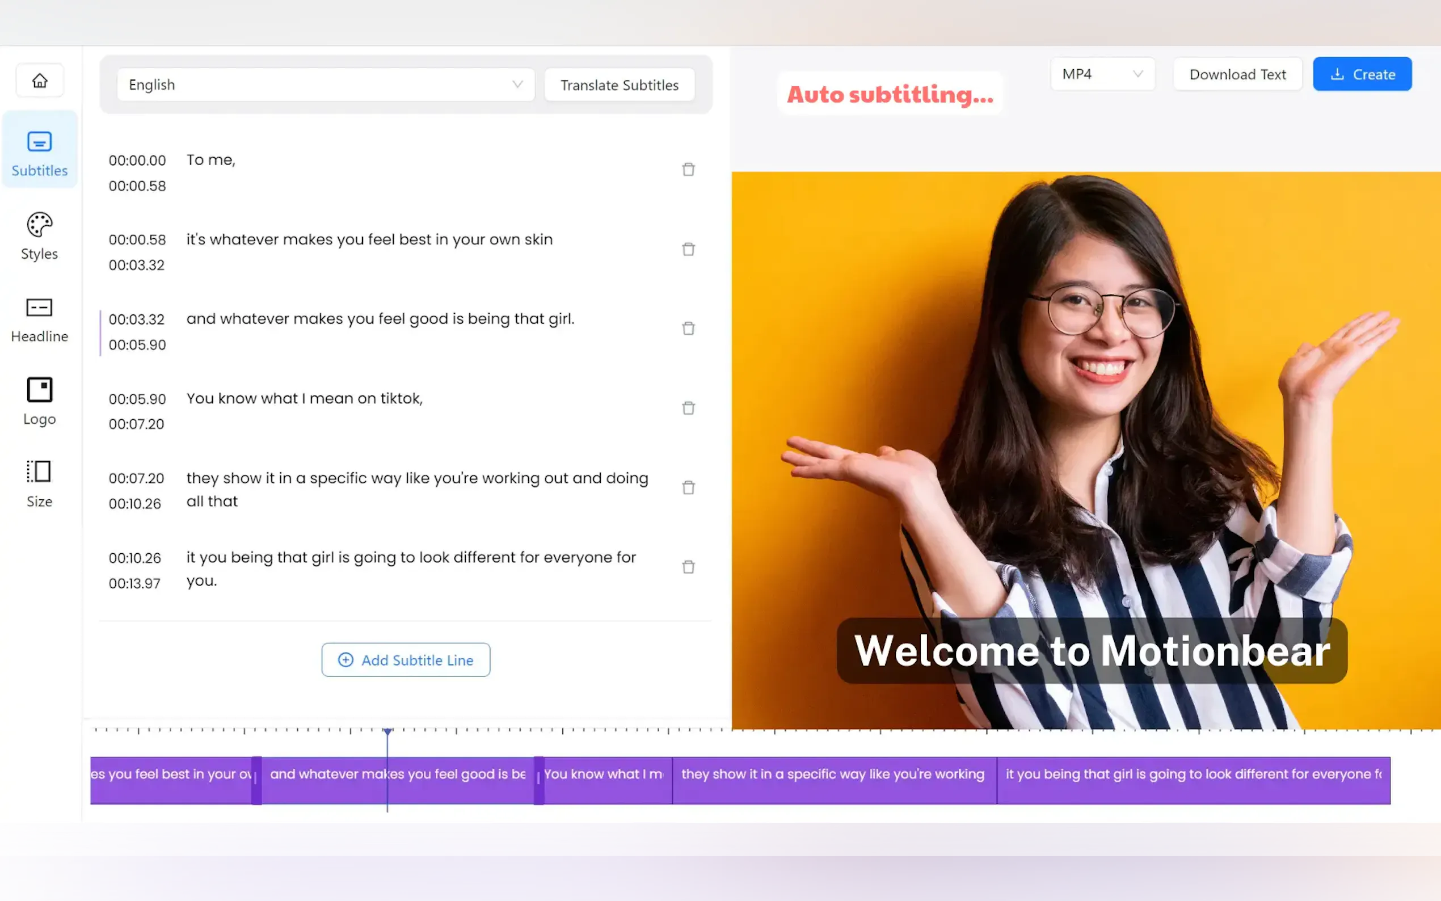The image size is (1441, 901).
Task: Click Add Subtitle Line button
Action: point(406,660)
